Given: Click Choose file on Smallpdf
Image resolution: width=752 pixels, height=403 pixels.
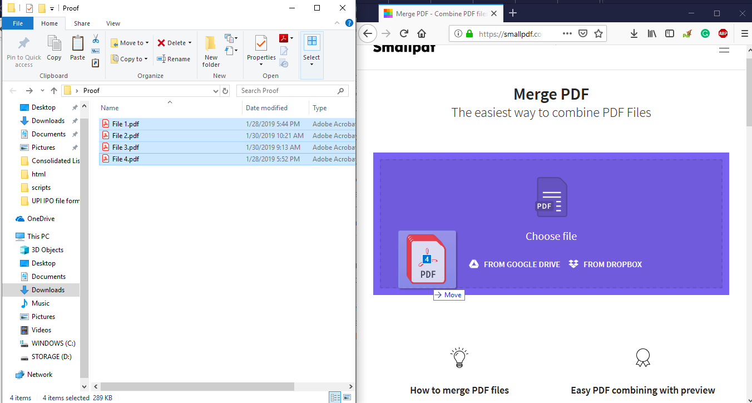Looking at the screenshot, I should tap(551, 236).
